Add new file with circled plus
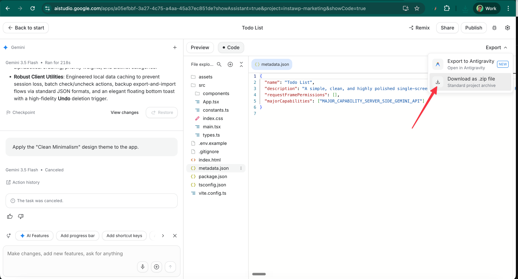The width and height of the screenshot is (518, 279). point(230,64)
